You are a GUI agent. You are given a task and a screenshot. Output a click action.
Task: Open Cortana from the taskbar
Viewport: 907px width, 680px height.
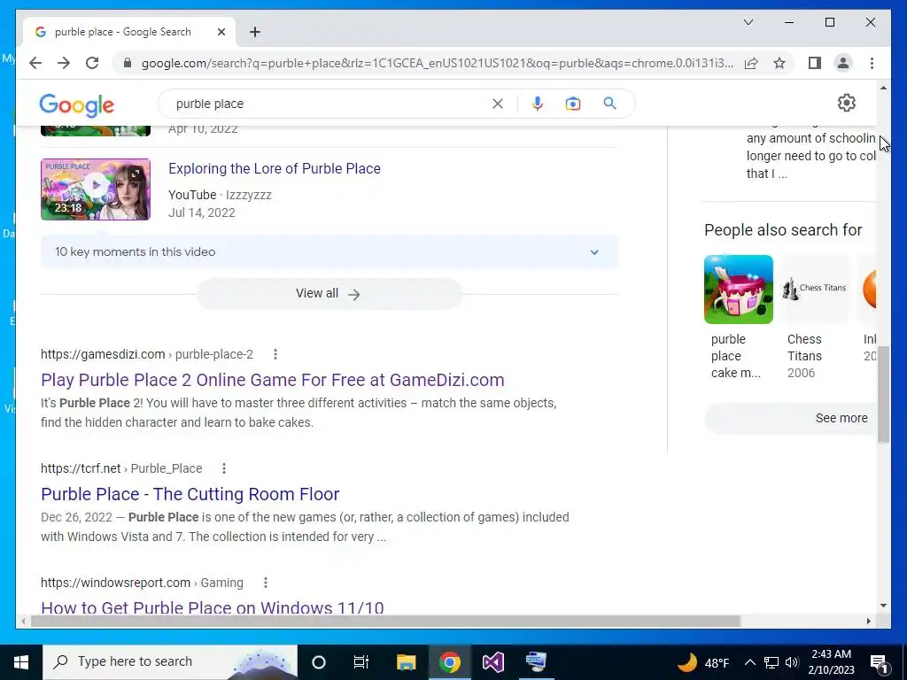(x=319, y=661)
